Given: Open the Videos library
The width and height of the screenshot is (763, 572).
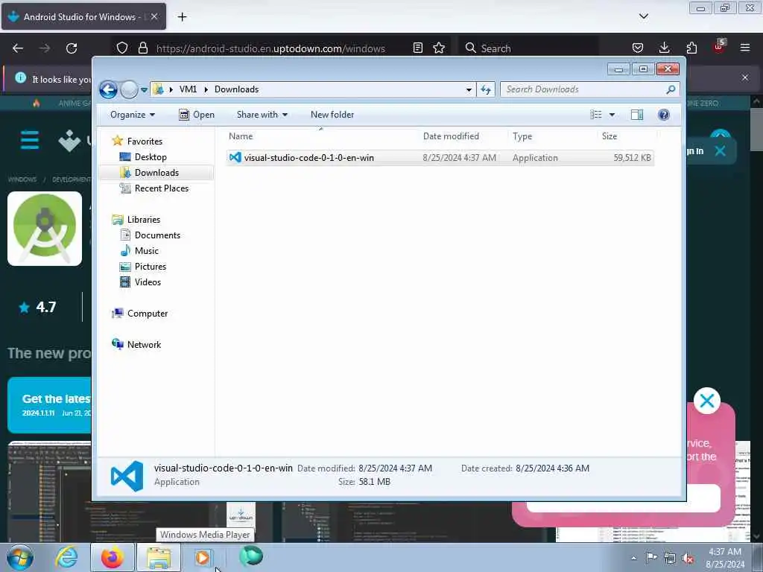Looking at the screenshot, I should coord(148,282).
